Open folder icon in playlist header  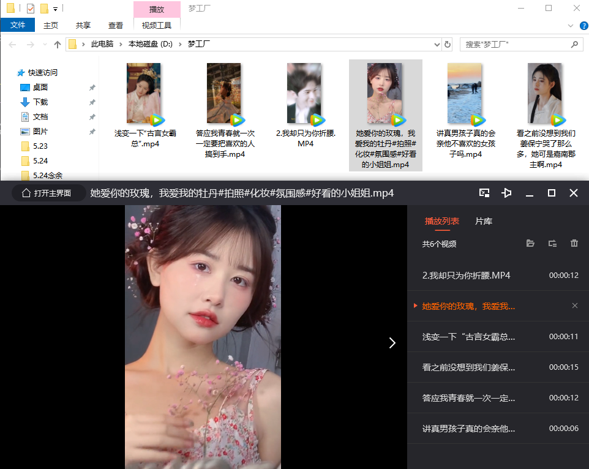[x=530, y=244]
